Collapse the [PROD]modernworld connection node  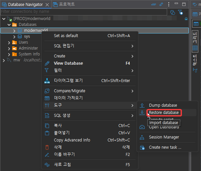pos(4,19)
